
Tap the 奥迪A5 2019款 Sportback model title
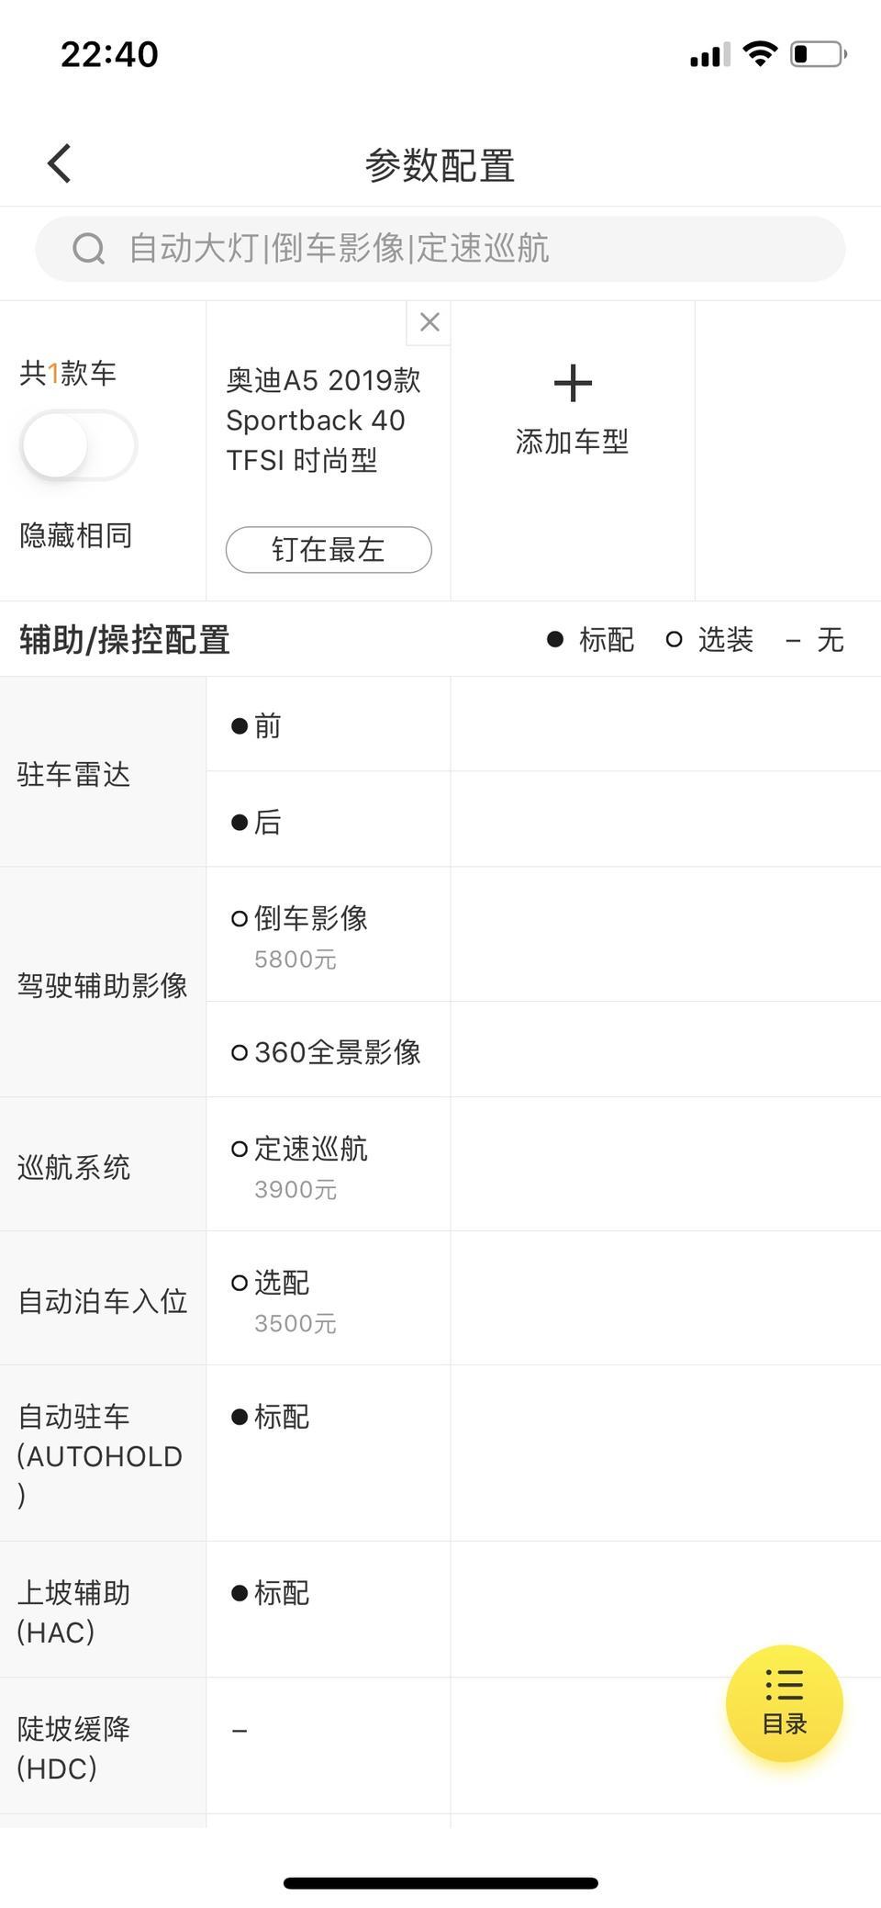323,420
